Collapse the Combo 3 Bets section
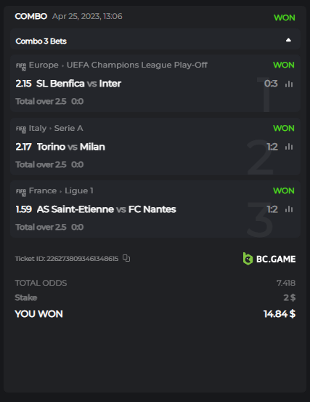 tap(288, 40)
